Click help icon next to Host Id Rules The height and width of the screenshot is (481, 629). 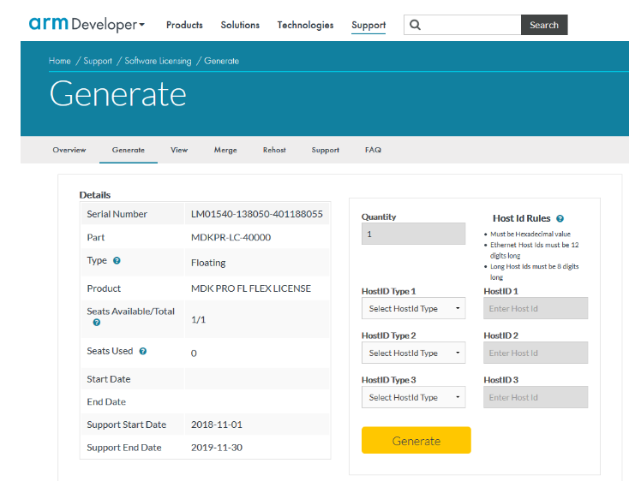click(560, 218)
